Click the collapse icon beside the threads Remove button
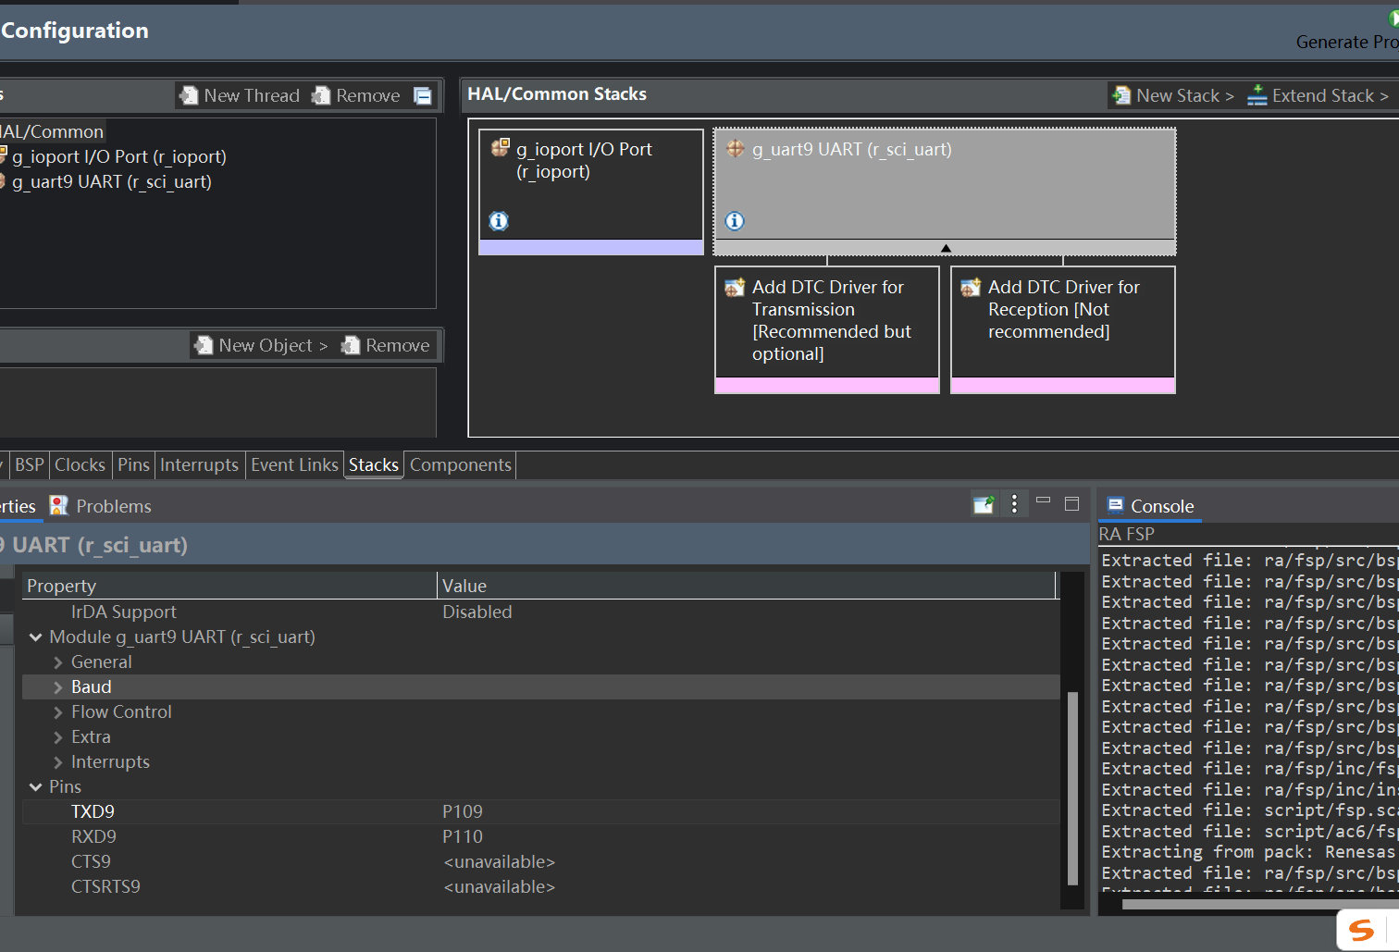The image size is (1399, 952). coord(423,95)
